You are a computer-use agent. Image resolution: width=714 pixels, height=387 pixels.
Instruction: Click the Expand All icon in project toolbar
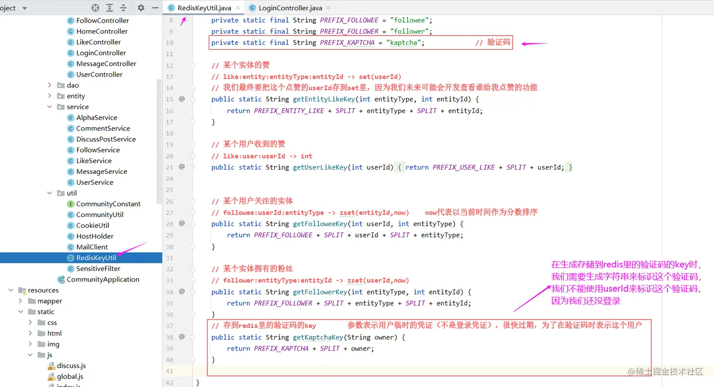[110, 8]
